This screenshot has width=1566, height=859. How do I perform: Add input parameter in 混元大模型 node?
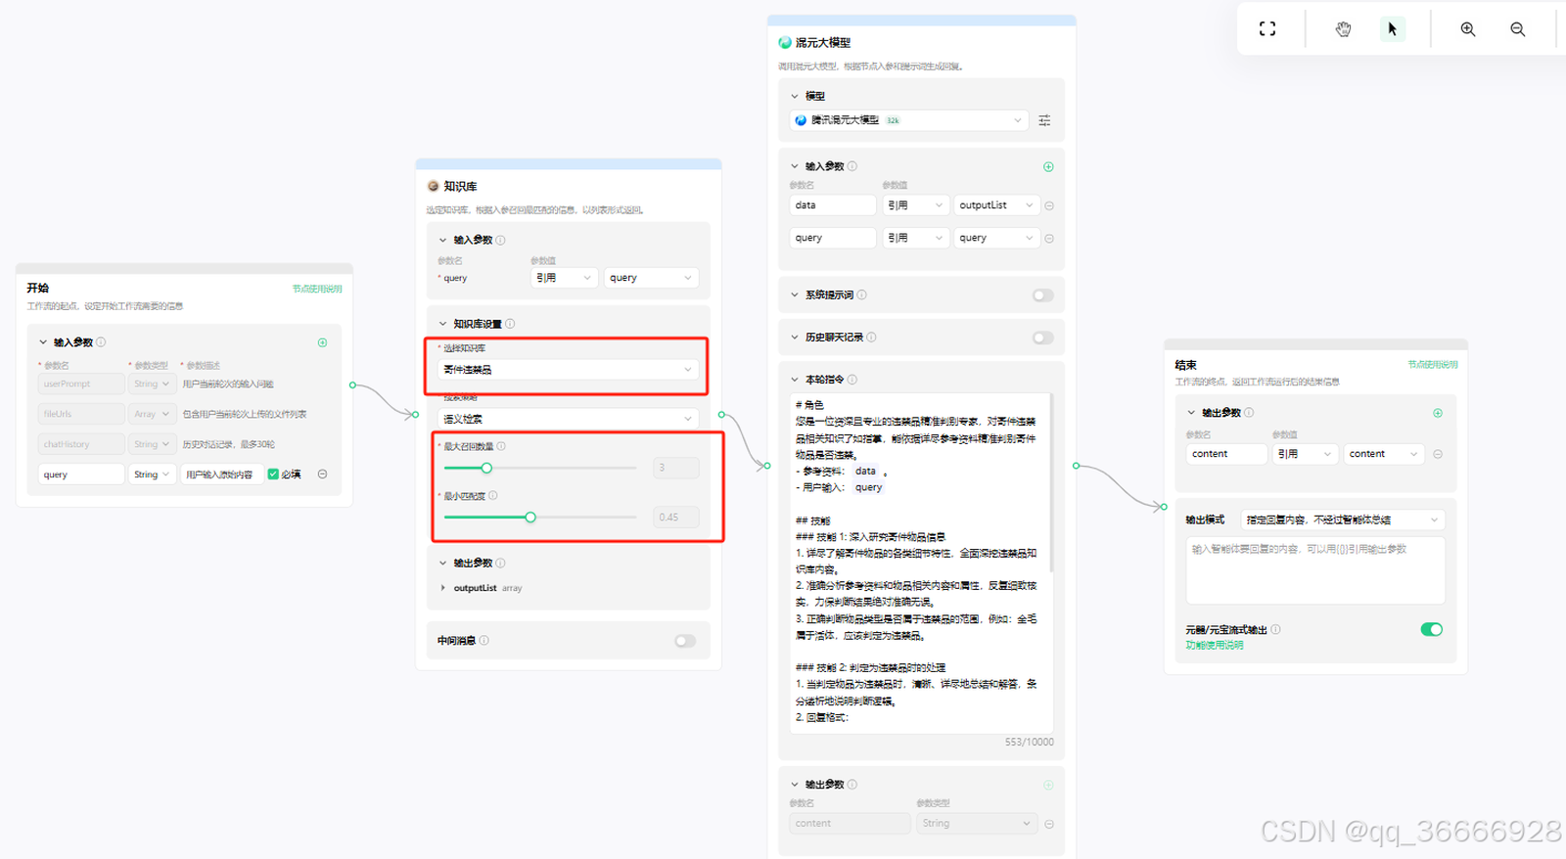click(1048, 166)
